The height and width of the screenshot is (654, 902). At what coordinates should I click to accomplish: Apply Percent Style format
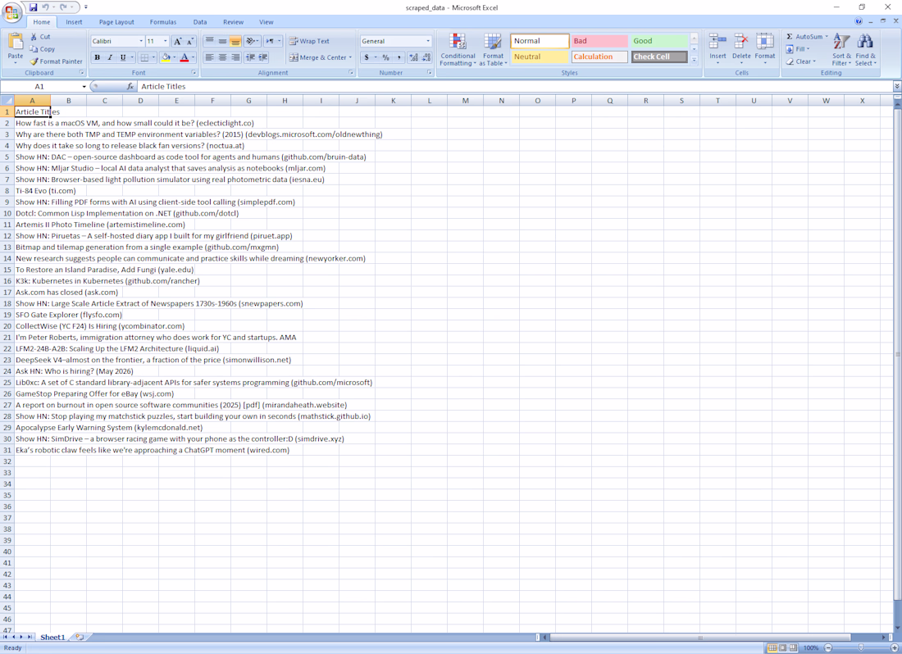click(x=385, y=57)
